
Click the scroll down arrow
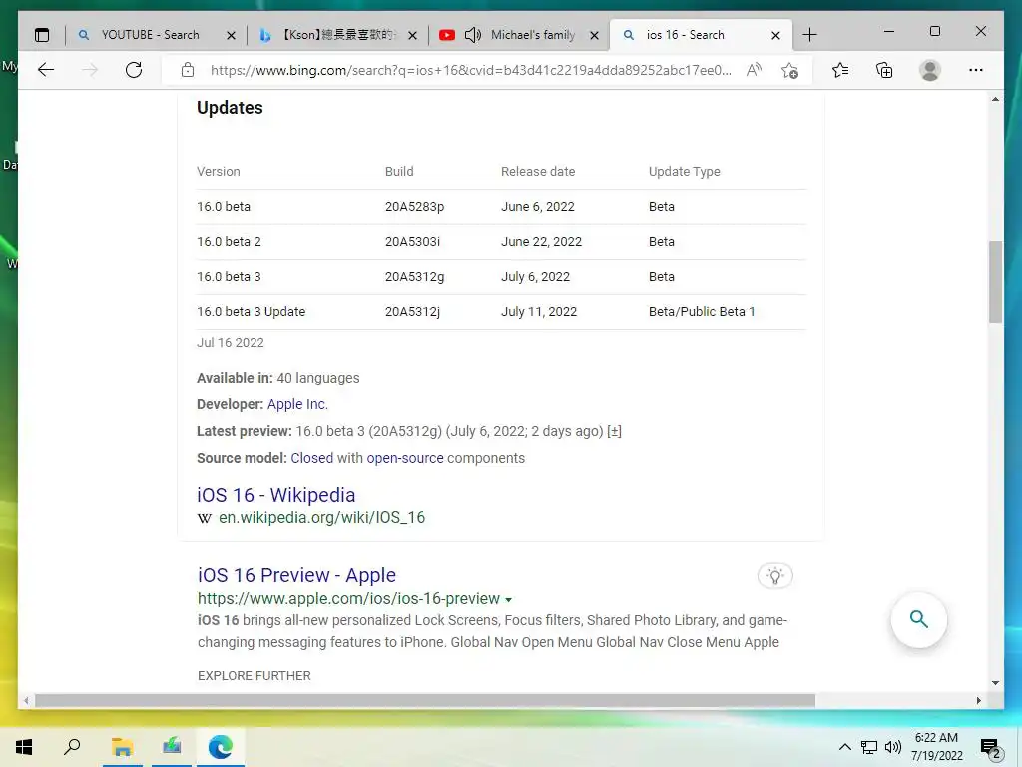pyautogui.click(x=995, y=683)
